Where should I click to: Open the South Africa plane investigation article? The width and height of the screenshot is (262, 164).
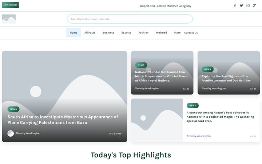(x=63, y=120)
